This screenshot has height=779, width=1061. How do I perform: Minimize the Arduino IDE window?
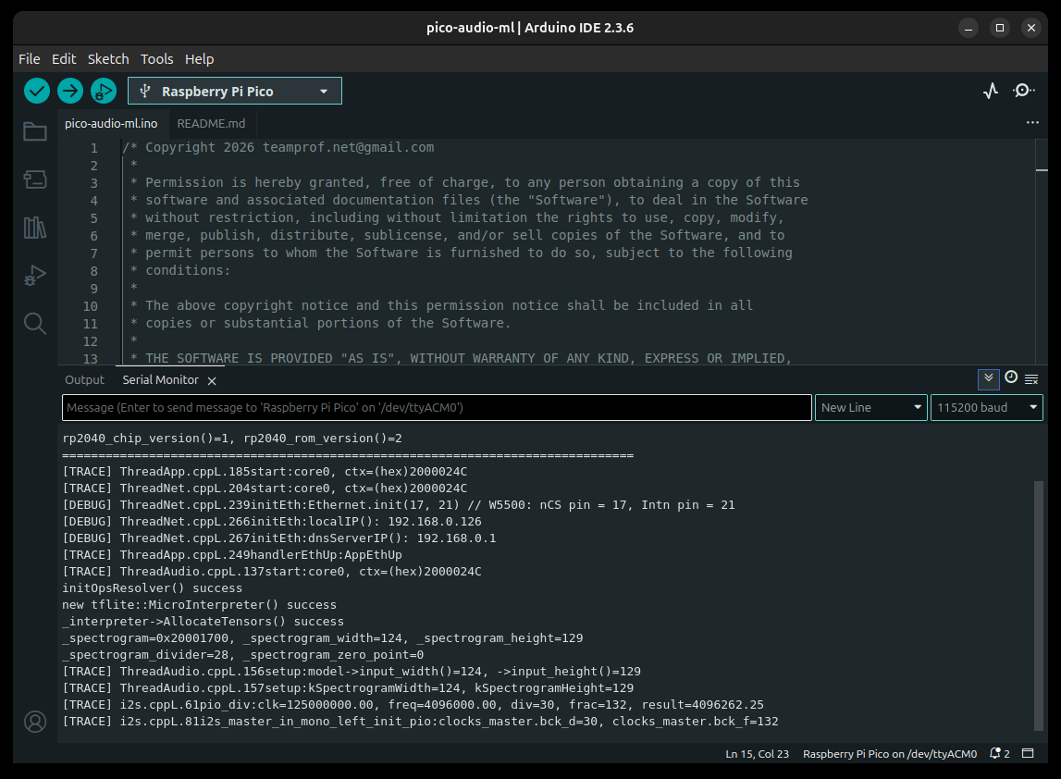tap(968, 28)
